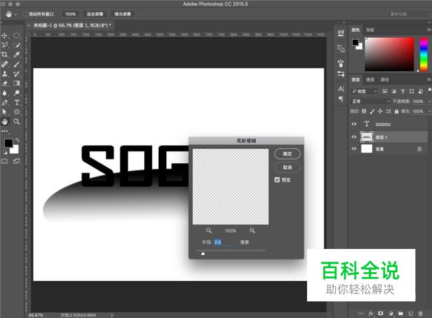Hide Layer 1 visibility eye
This screenshot has width=432, height=318.
[x=354, y=137]
